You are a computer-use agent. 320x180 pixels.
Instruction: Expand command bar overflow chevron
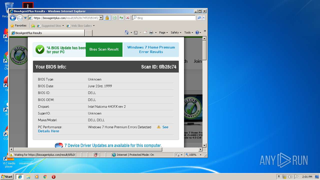205,31
